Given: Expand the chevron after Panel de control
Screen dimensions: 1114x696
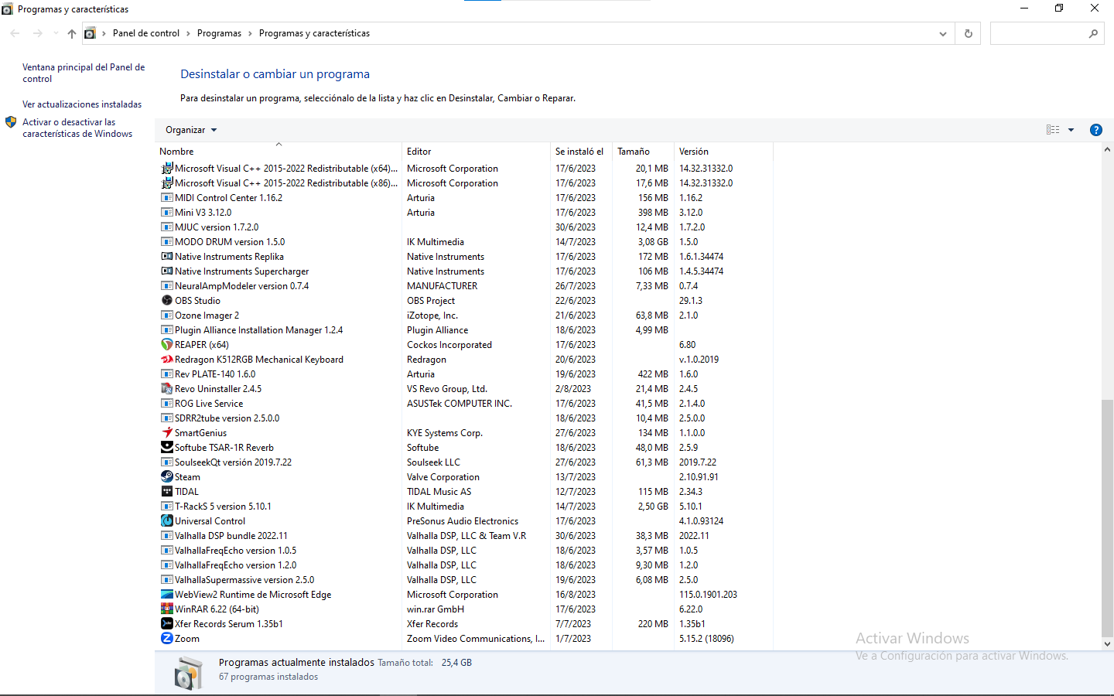Looking at the screenshot, I should pyautogui.click(x=188, y=33).
